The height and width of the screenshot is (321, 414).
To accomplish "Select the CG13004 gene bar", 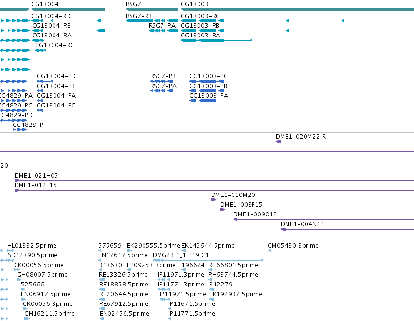I will [x=68, y=9].
